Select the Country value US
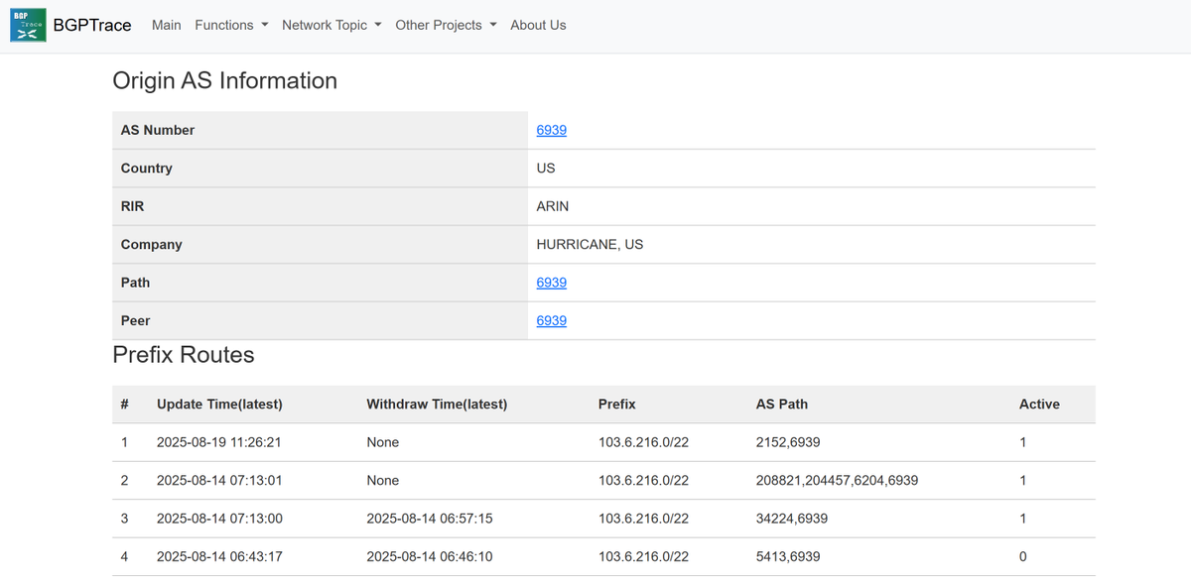 click(546, 169)
